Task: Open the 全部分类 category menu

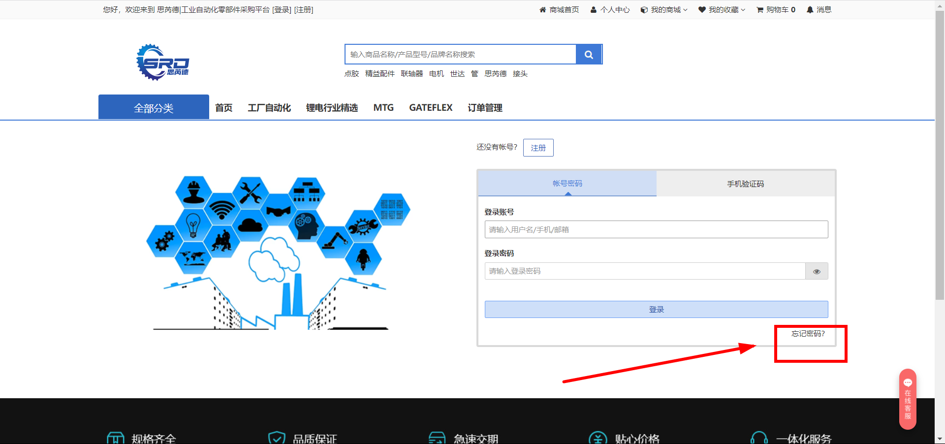Action: 154,108
